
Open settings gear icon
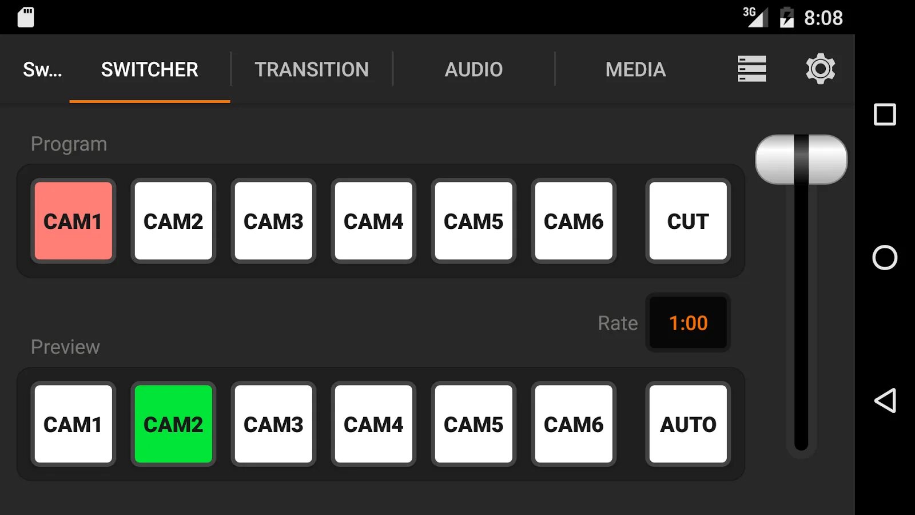(820, 69)
